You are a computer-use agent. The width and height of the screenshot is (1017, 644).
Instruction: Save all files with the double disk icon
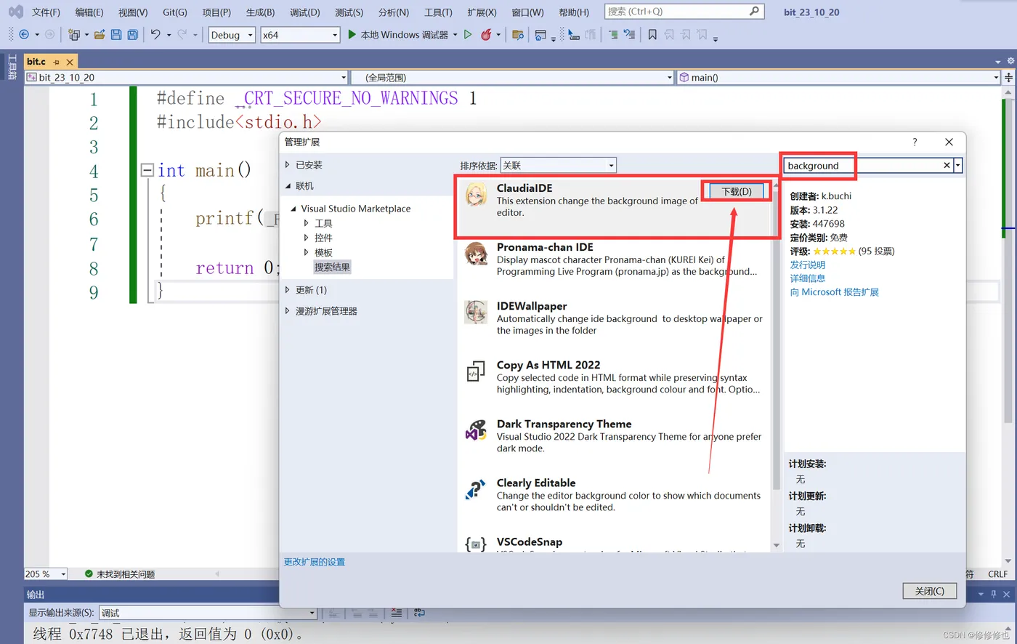[x=132, y=34]
